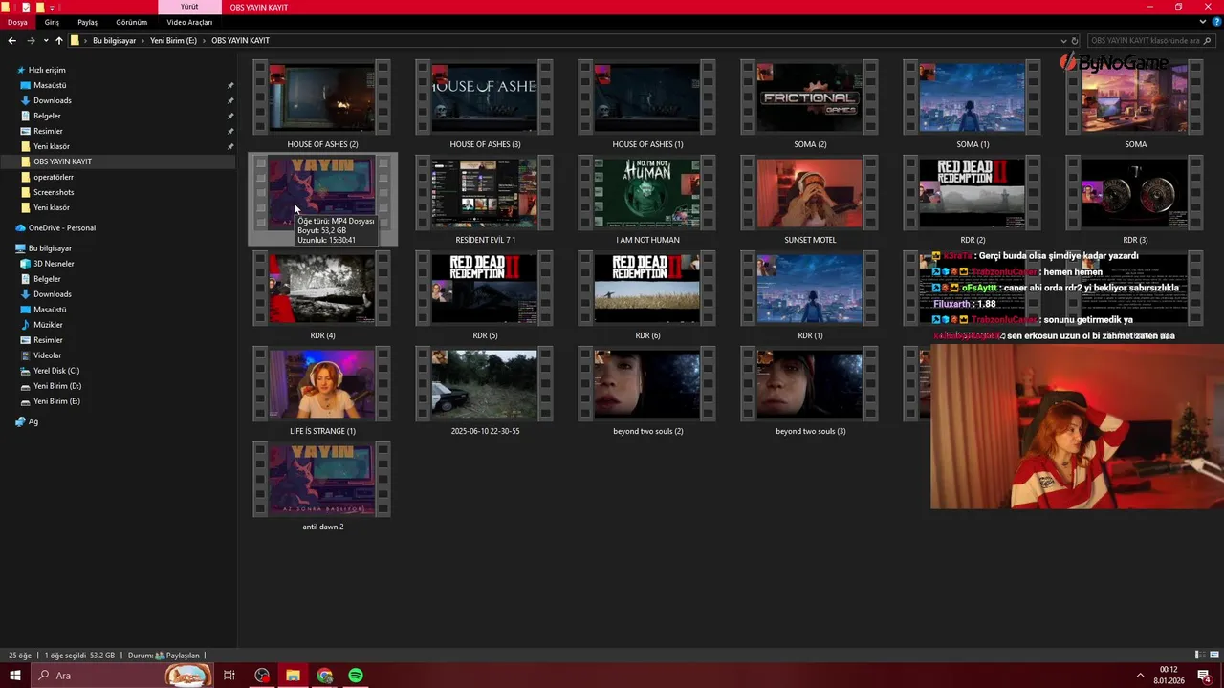
Task: Open the Windows Start menu
Action: [x=15, y=676]
